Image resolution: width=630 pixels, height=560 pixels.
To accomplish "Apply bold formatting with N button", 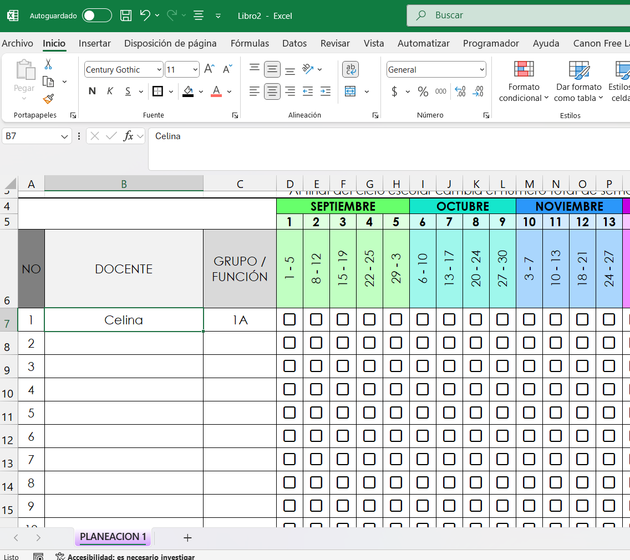I will (92, 91).
